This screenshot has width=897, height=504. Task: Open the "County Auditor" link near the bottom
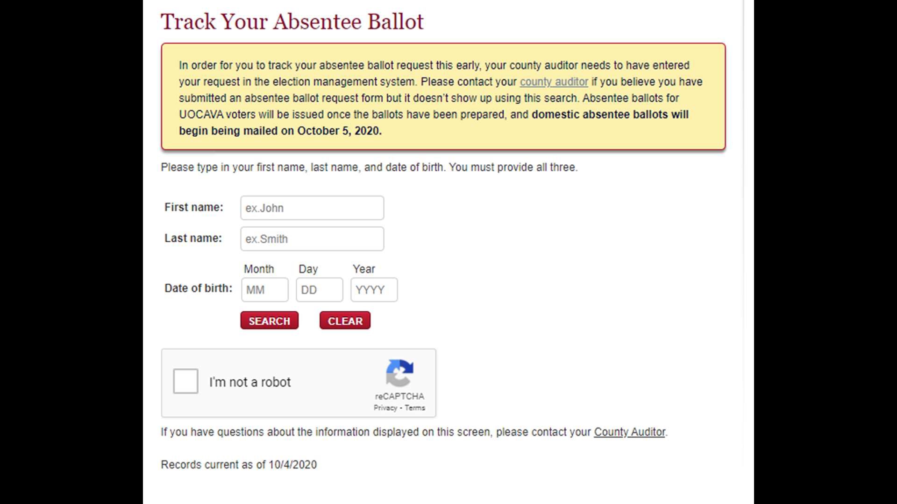[x=629, y=432]
